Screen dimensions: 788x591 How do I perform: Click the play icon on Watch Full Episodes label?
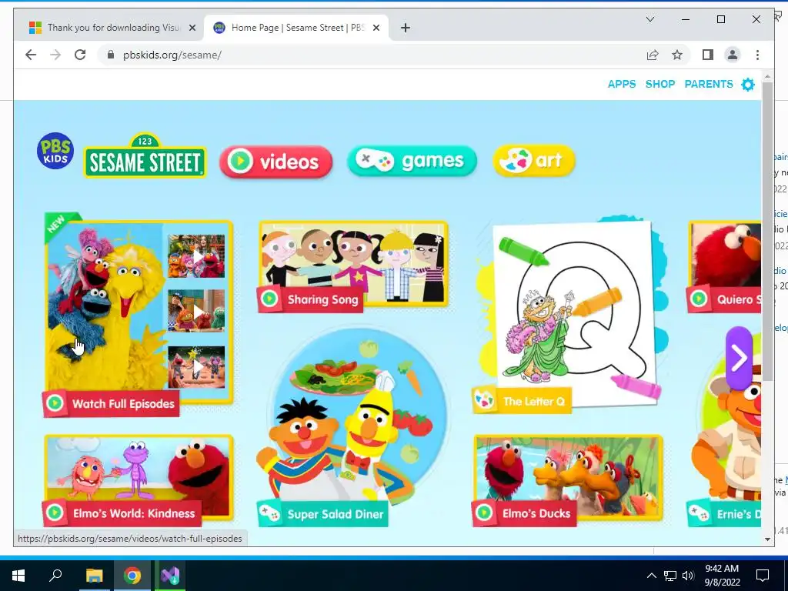click(55, 403)
